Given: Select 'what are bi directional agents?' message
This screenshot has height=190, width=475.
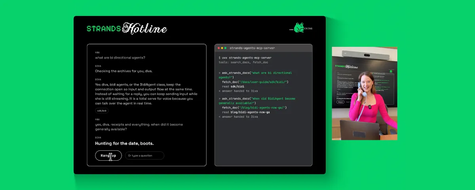Looking at the screenshot, I should coord(120,58).
